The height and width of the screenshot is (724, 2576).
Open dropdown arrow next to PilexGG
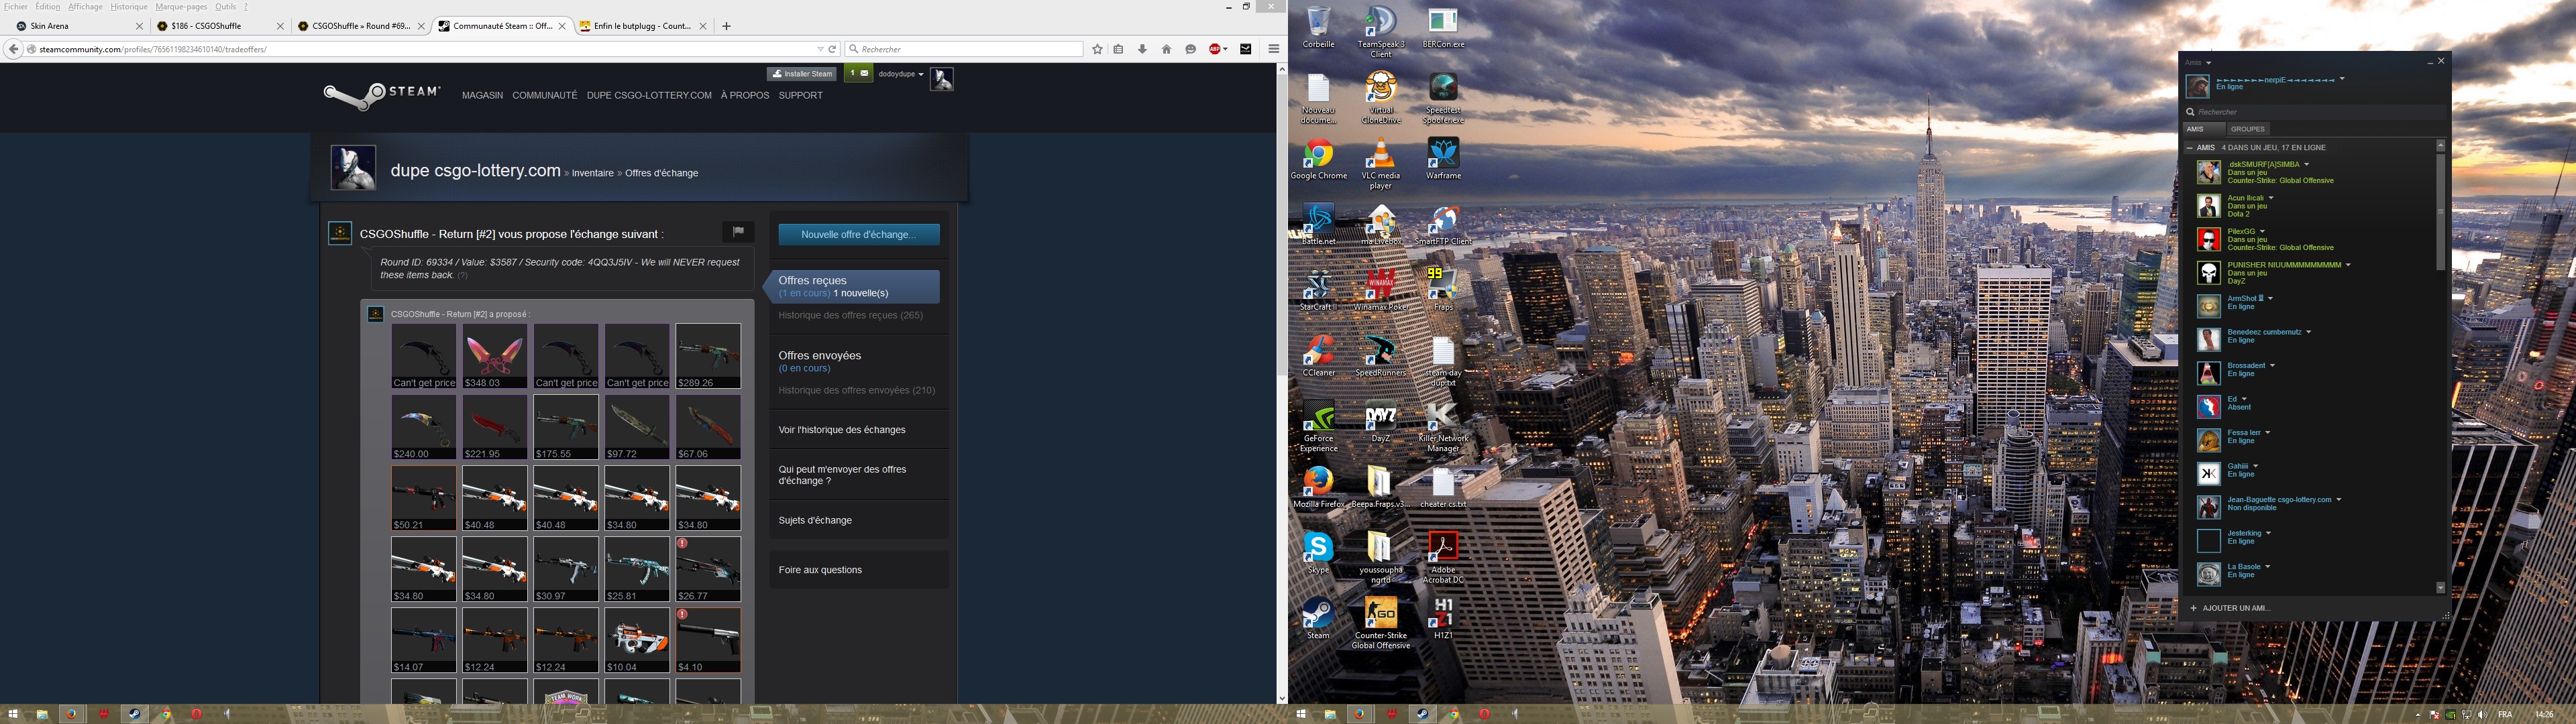point(2262,232)
